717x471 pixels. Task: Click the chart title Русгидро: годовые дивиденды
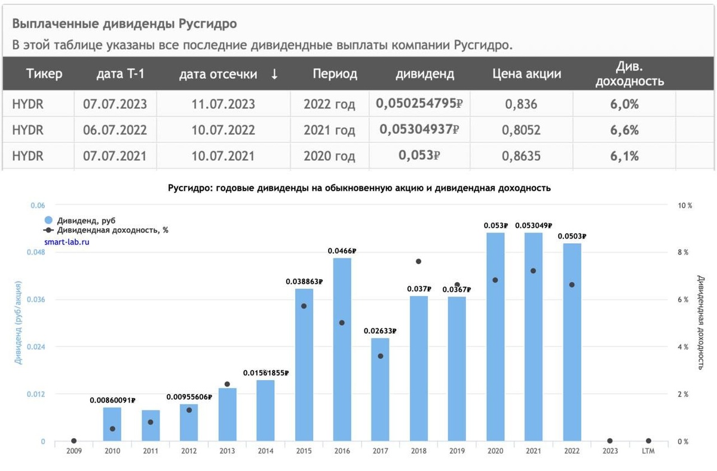[358, 188]
